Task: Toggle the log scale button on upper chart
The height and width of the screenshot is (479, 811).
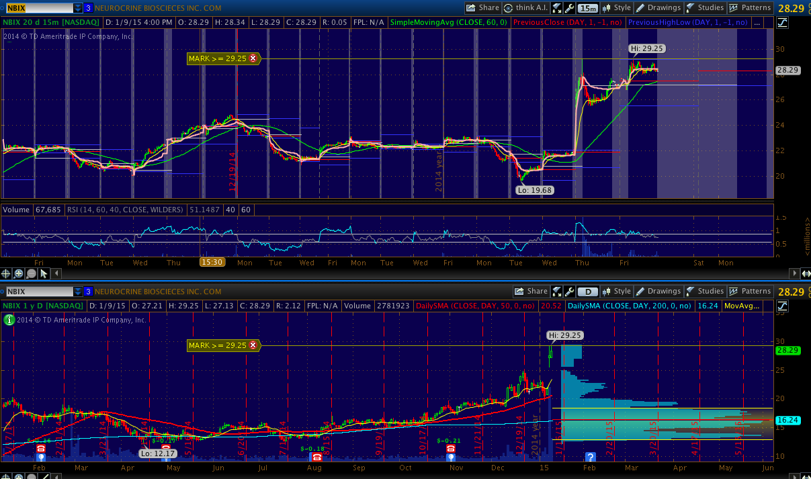Action: [x=782, y=22]
